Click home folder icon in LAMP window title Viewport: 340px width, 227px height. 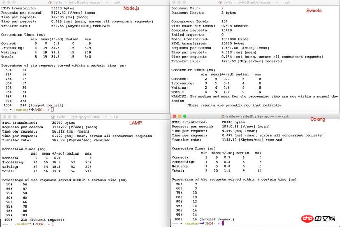click(x=53, y=117)
